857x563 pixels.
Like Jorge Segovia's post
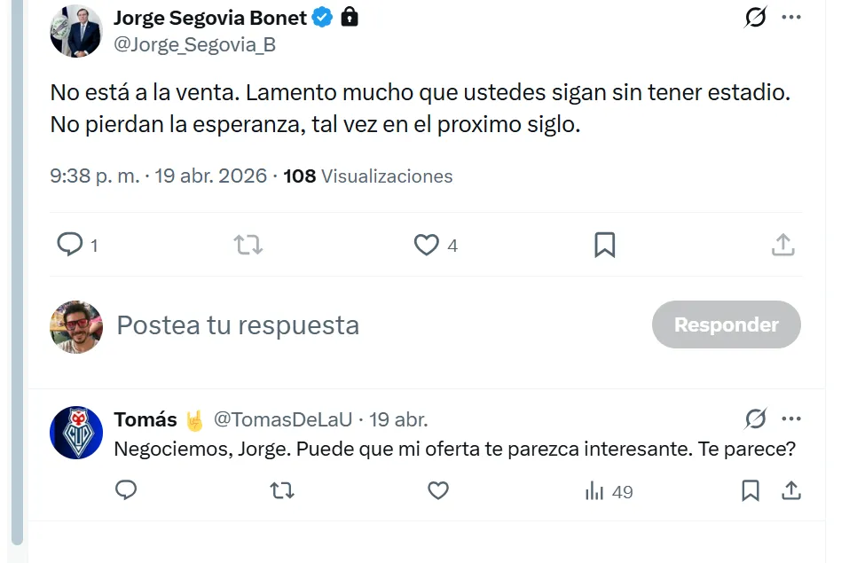tap(426, 246)
